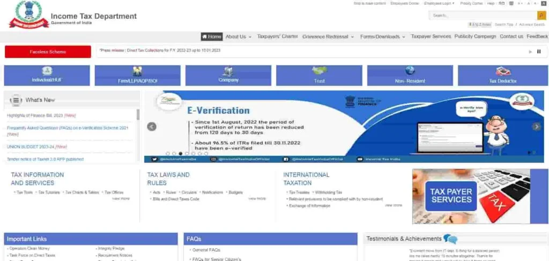Switch language via the Hindi icon
Screen dimensions: 549x261
(502, 4)
